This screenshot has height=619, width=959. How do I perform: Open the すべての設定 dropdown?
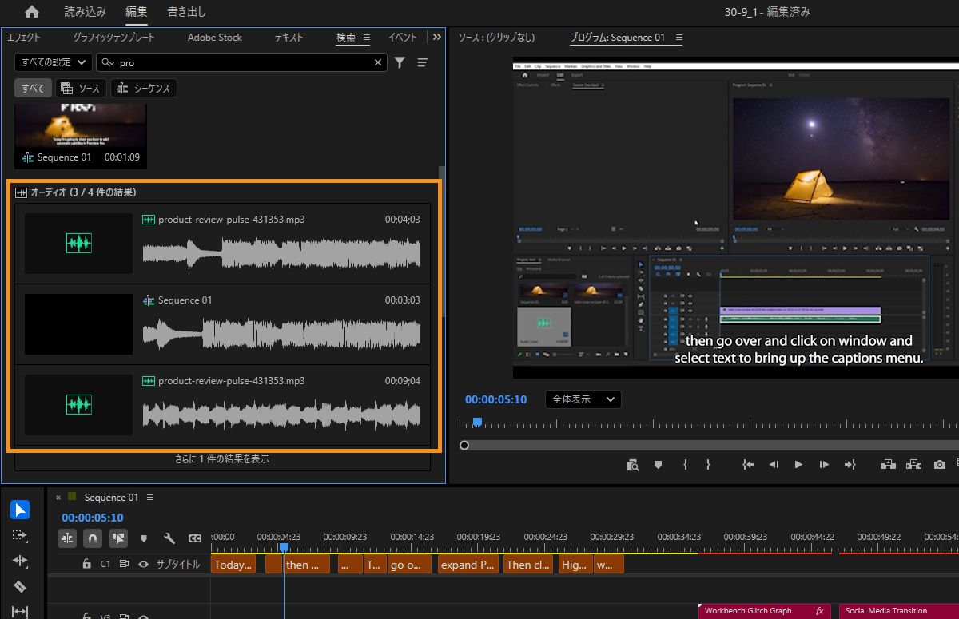coord(53,62)
